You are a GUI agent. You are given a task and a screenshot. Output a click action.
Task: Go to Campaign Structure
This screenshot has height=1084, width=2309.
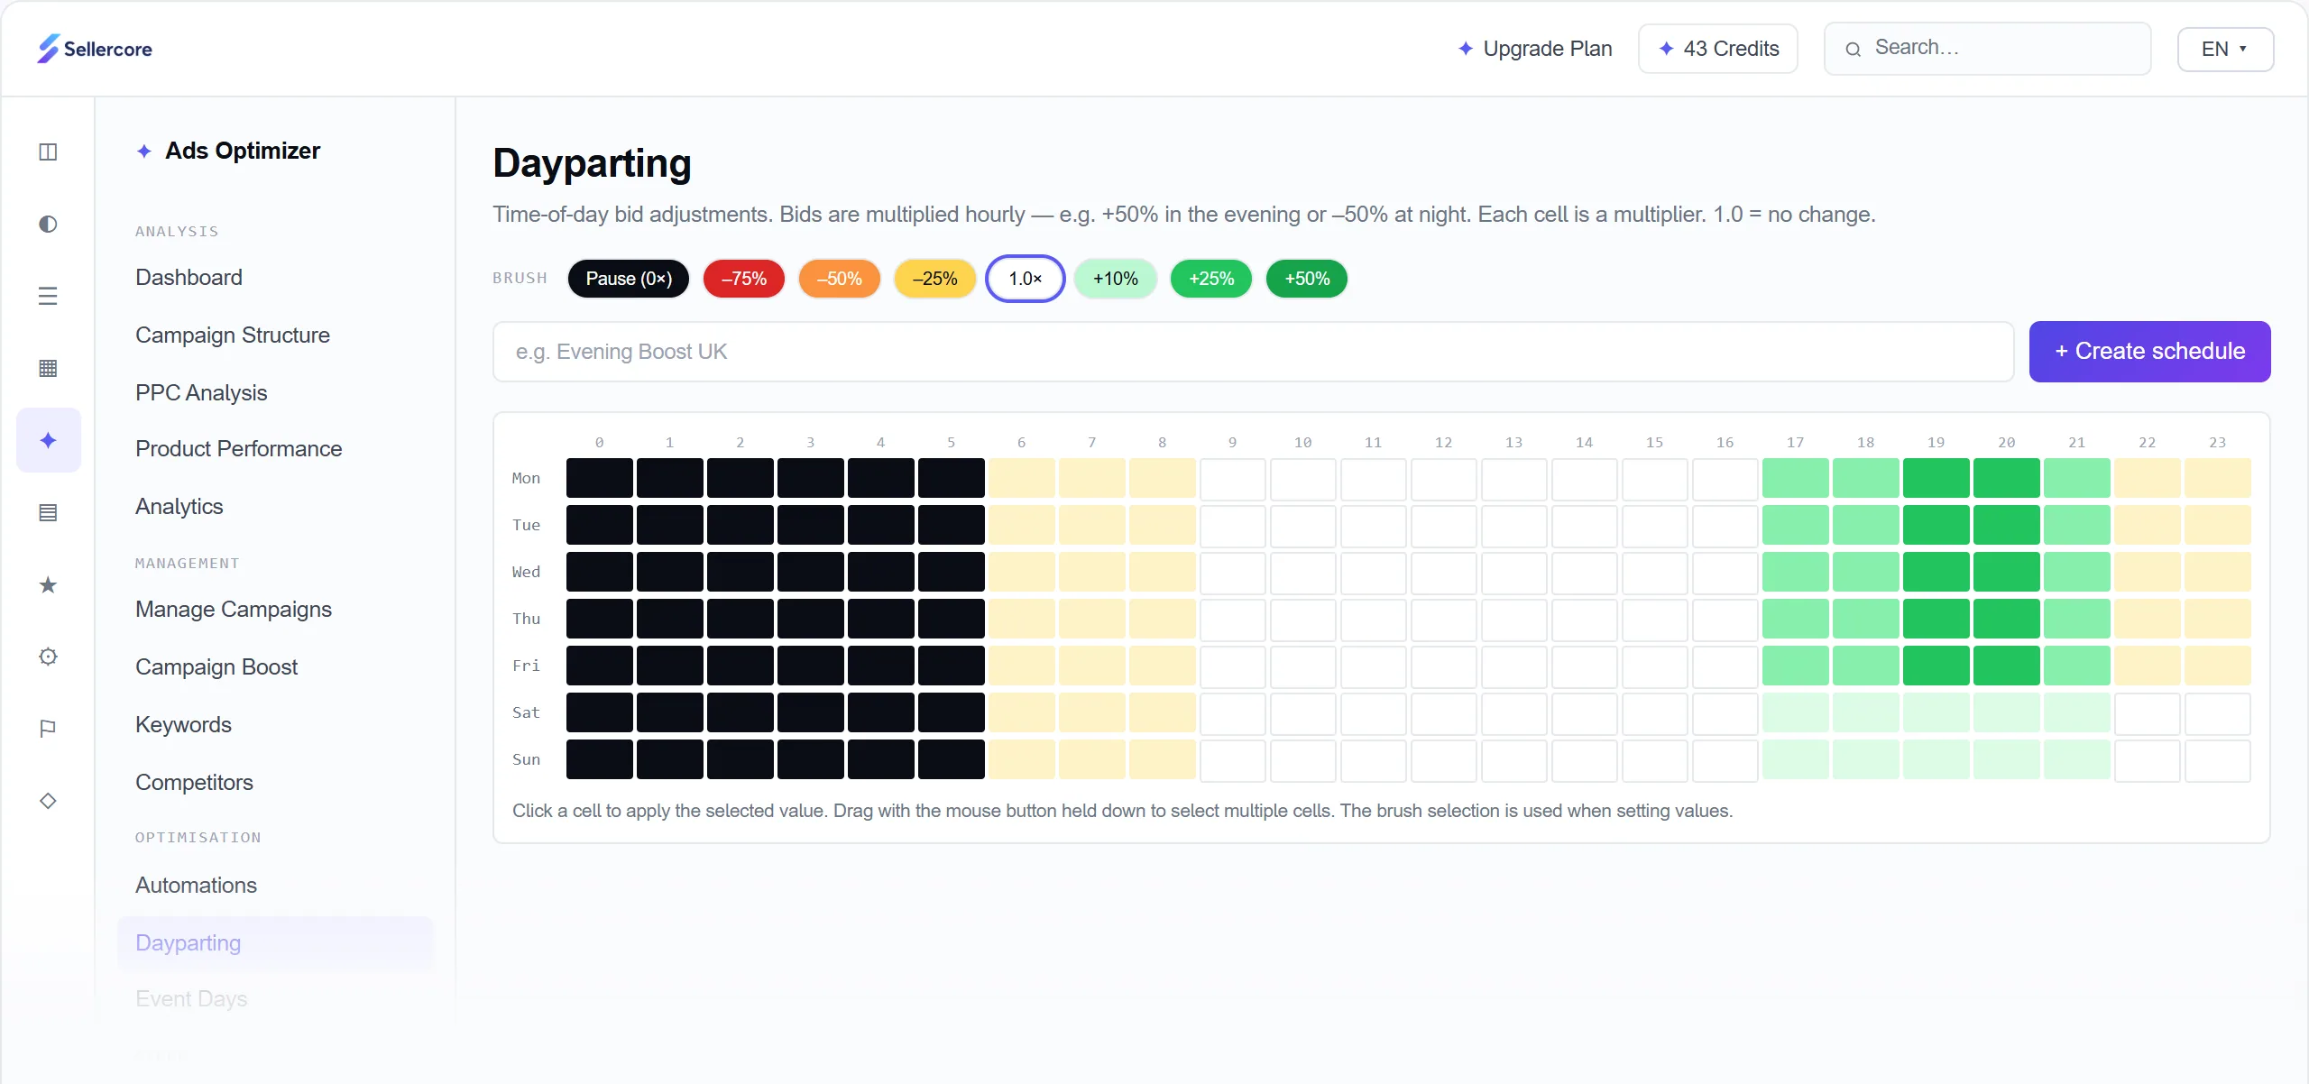pos(233,335)
